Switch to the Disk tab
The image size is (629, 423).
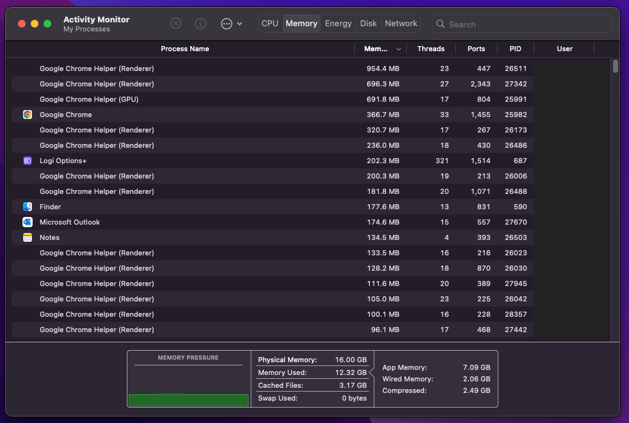click(368, 24)
